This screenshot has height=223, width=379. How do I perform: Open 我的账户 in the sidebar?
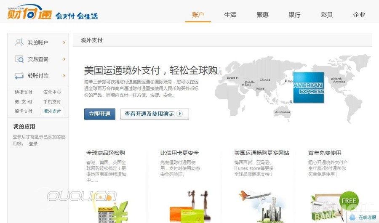38,43
